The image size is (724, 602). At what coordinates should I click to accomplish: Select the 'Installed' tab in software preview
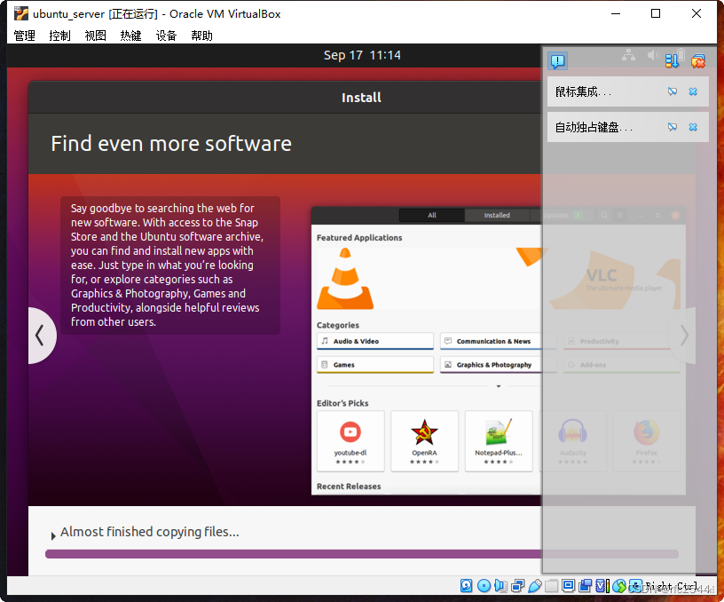497,215
